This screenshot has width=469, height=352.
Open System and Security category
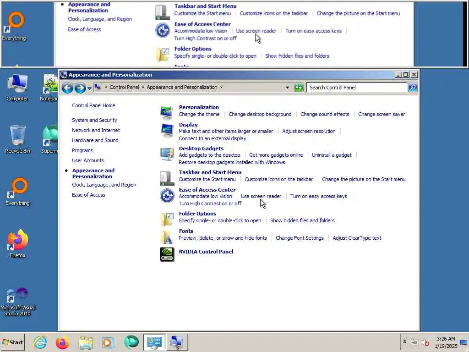94,120
